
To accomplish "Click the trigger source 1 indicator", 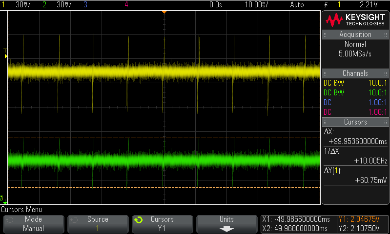I will click(x=339, y=4).
